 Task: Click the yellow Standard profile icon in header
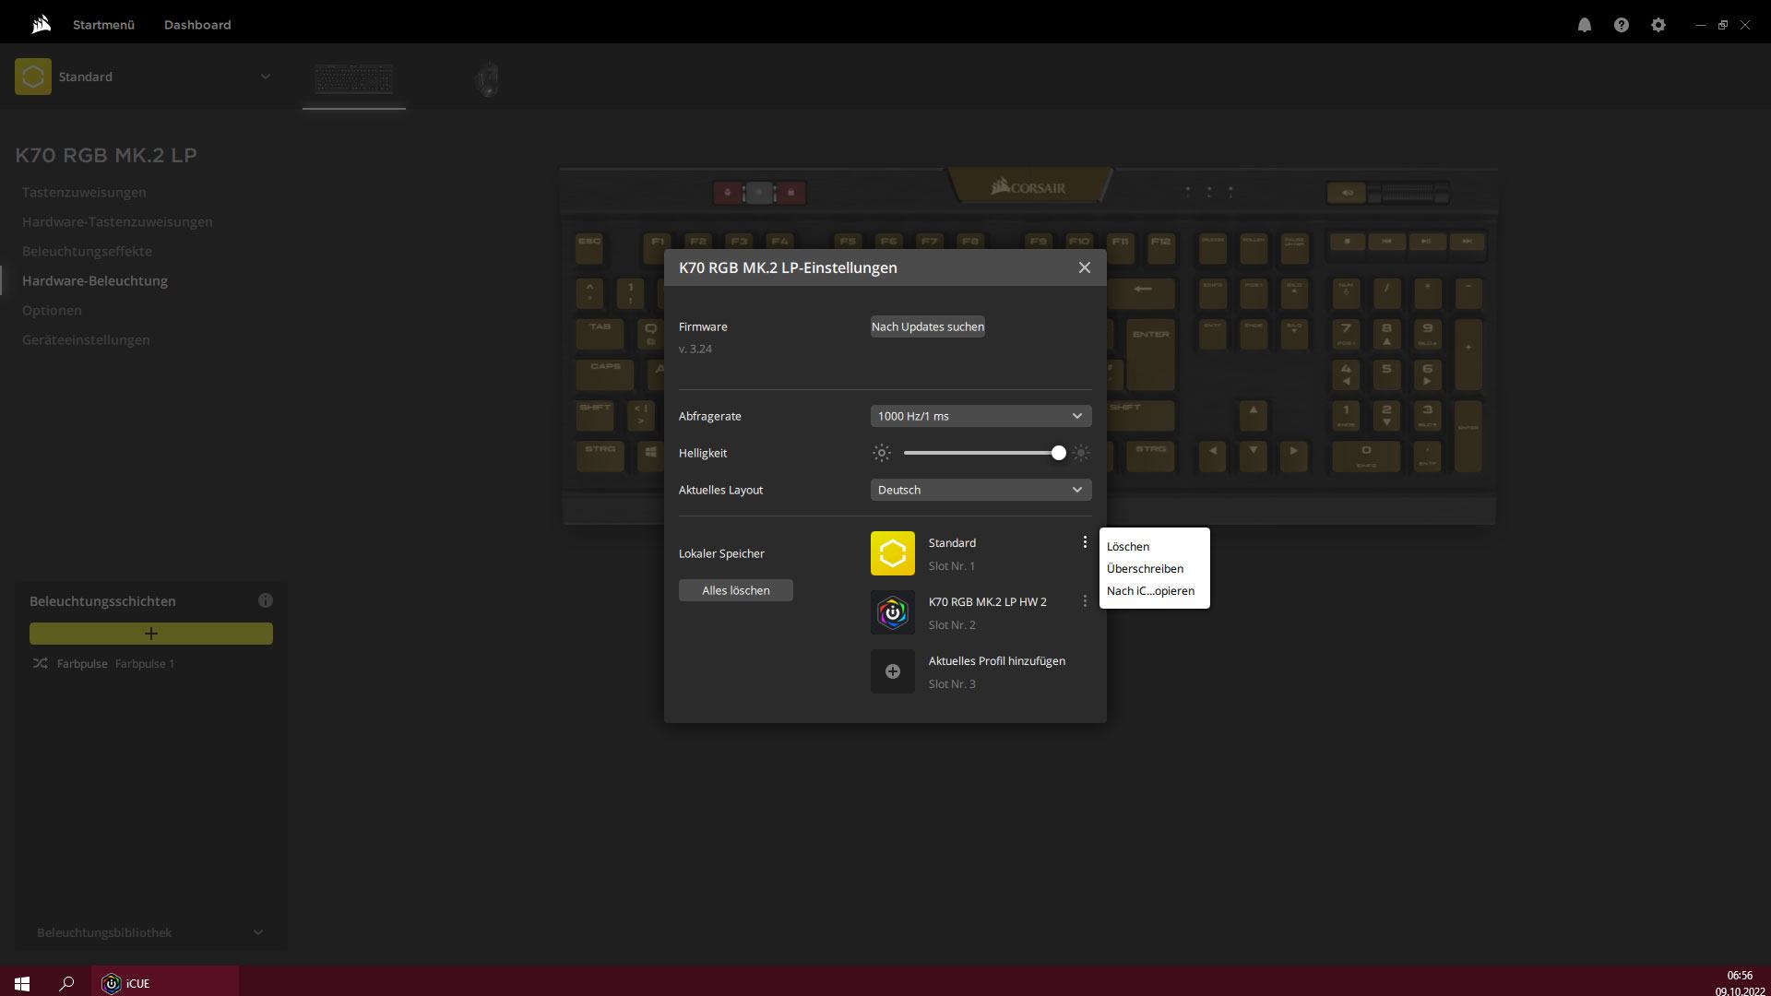click(x=33, y=77)
